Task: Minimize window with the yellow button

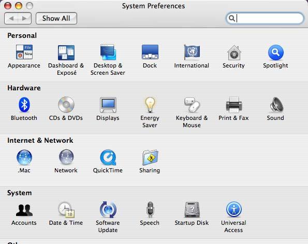Action: [19, 6]
